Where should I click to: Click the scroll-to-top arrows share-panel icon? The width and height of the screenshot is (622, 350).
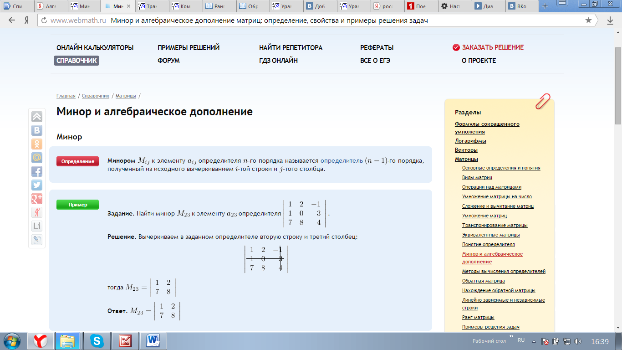tap(37, 117)
